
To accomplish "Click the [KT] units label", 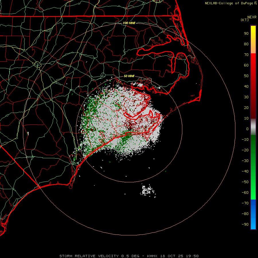I will click(x=245, y=20).
